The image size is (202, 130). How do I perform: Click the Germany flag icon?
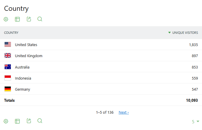[x=8, y=89]
